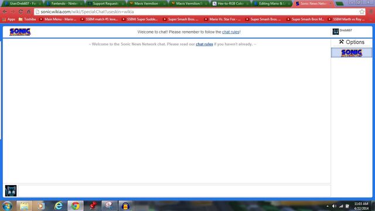This screenshot has height=211, width=375.
Task: Show hidden tray icons arrow
Action: click(x=328, y=206)
